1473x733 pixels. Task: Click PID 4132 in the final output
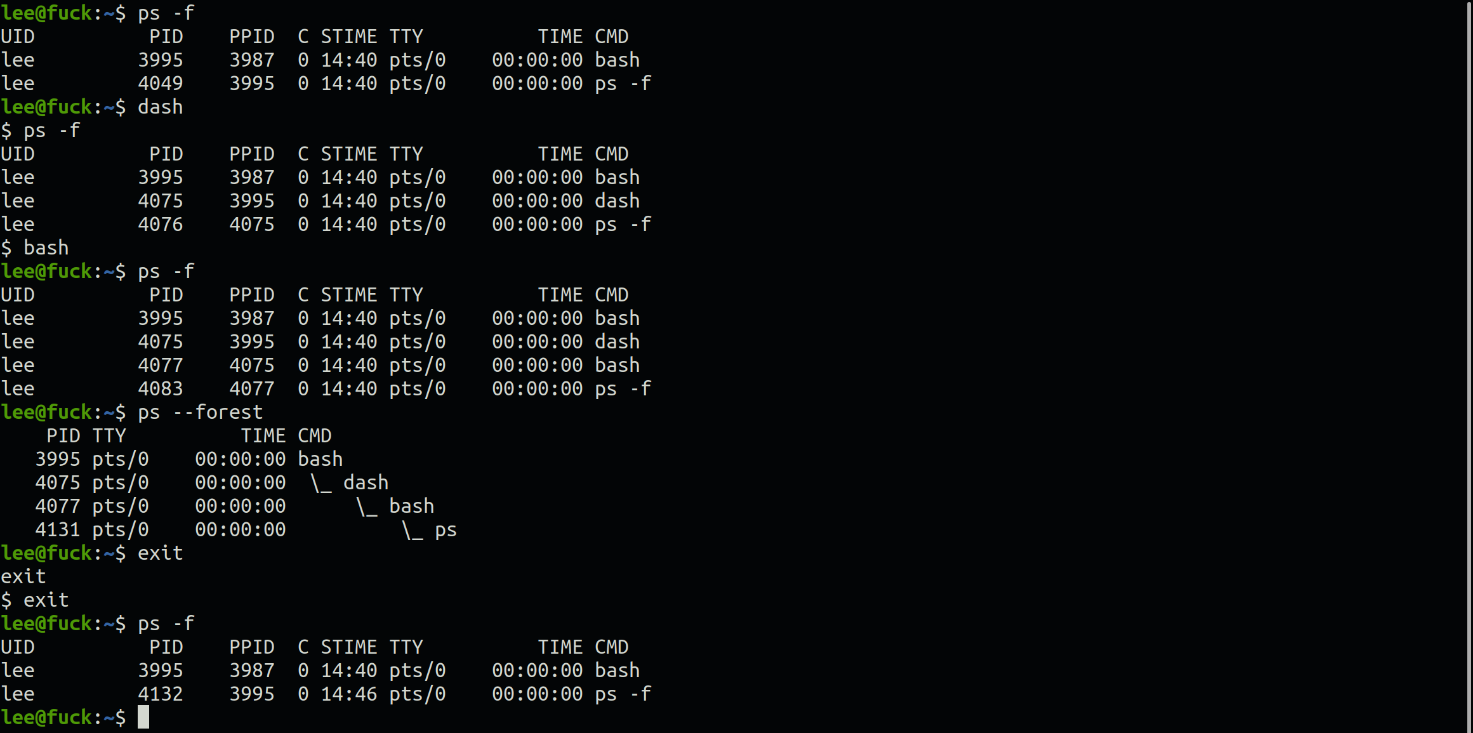click(x=161, y=694)
